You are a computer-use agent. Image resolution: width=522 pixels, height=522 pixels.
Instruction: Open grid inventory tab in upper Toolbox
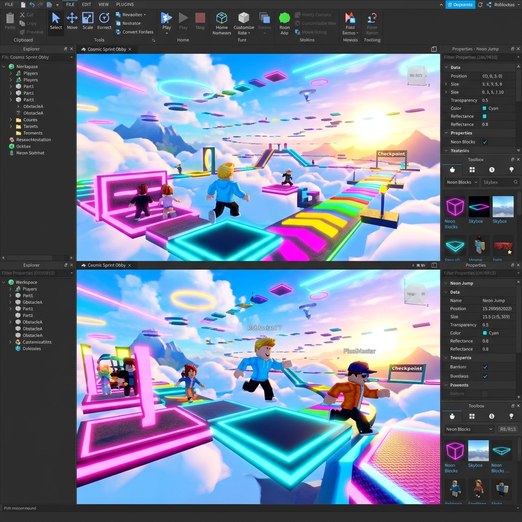point(472,170)
